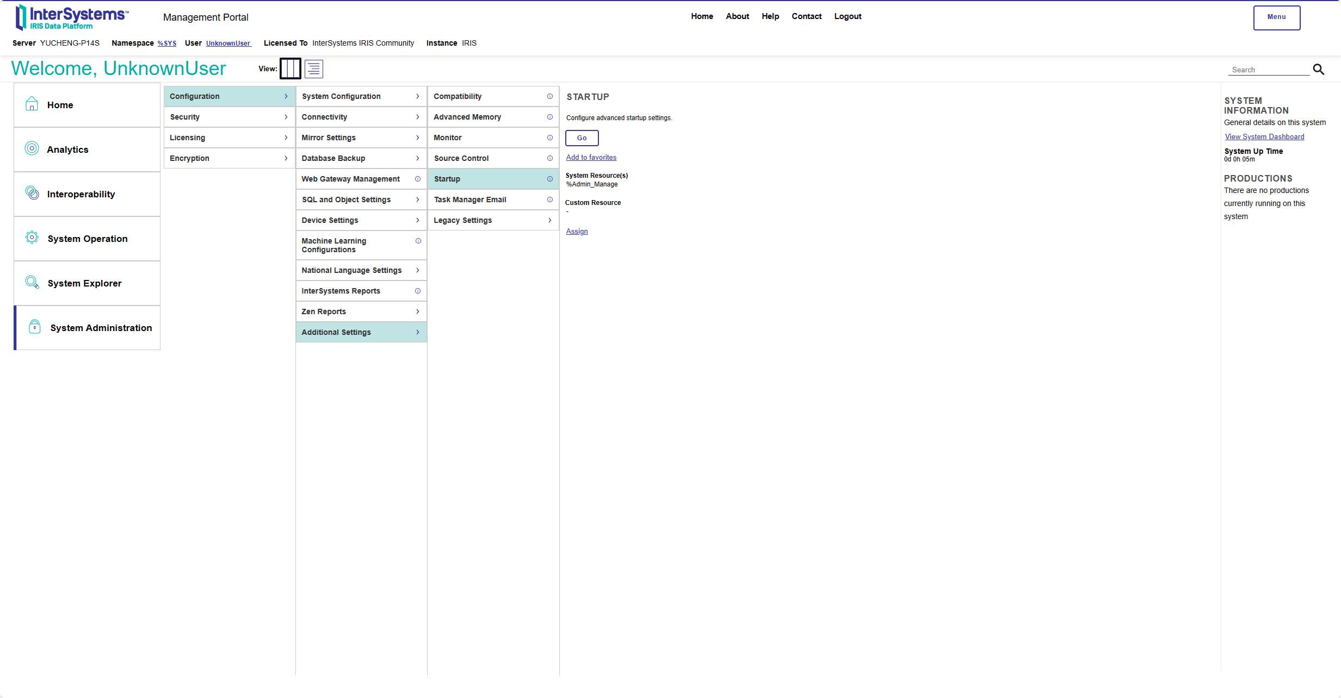Click the Analytics target icon

pos(32,148)
